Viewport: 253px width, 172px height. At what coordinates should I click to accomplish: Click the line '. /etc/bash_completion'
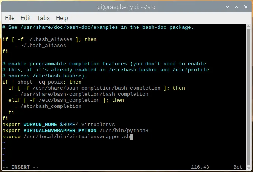(x=48, y=106)
